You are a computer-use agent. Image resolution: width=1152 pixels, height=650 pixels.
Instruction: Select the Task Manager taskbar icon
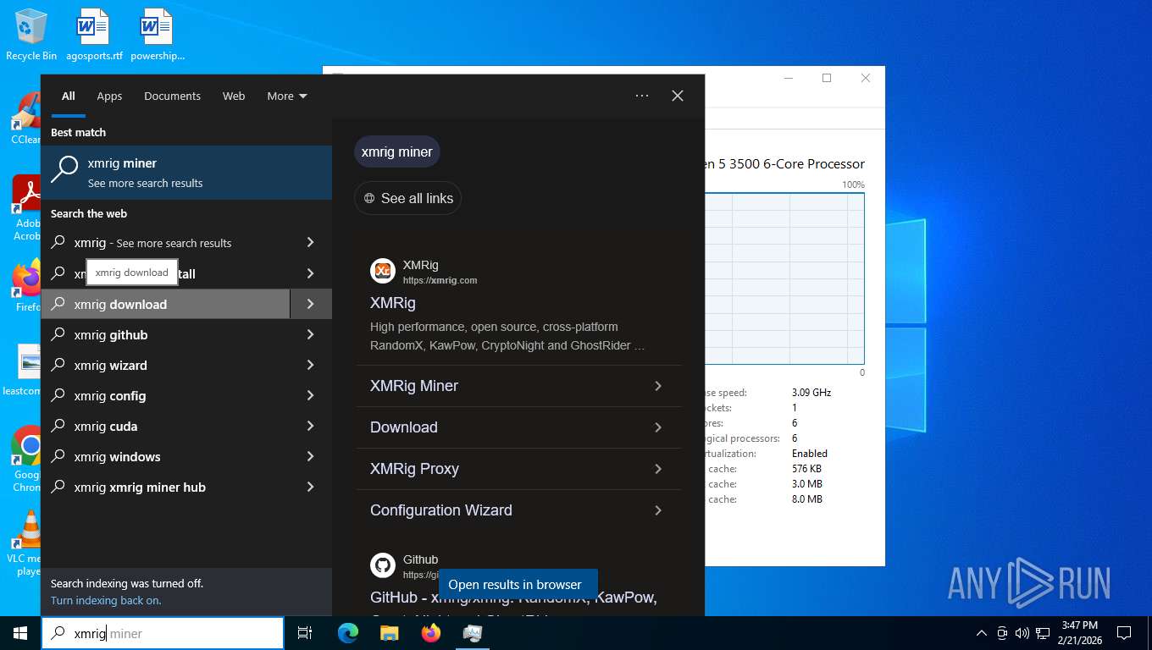point(473,633)
